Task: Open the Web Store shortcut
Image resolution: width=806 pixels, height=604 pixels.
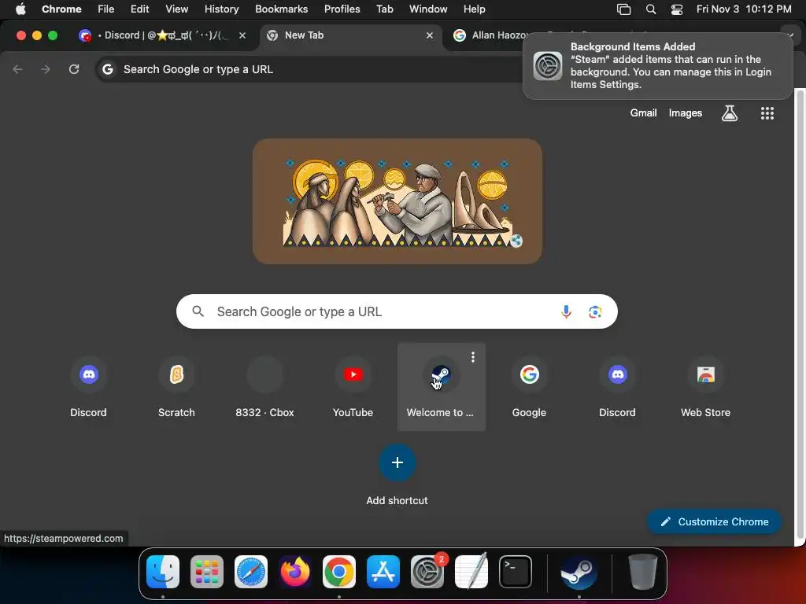Action: [705, 387]
